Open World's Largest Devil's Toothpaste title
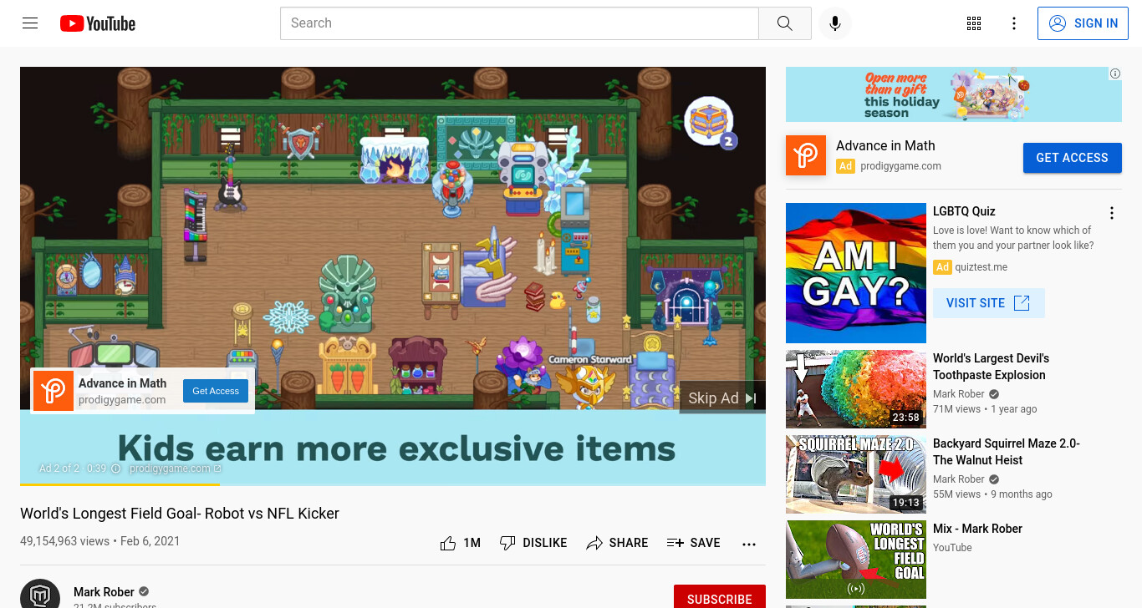 pos(991,367)
